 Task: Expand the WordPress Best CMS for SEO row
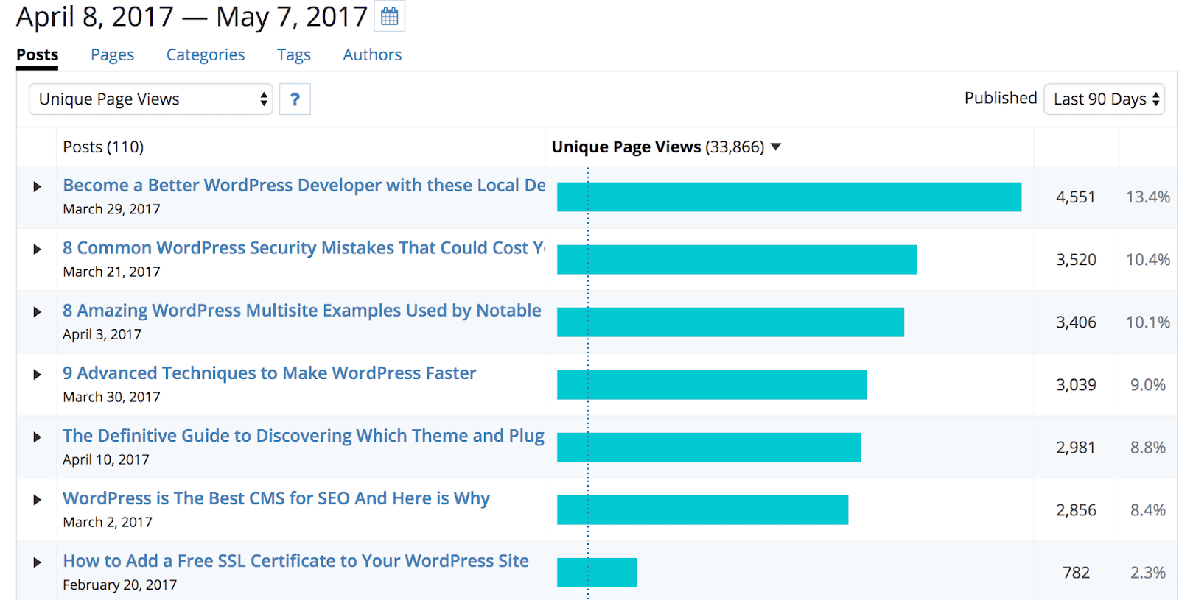pyautogui.click(x=37, y=500)
